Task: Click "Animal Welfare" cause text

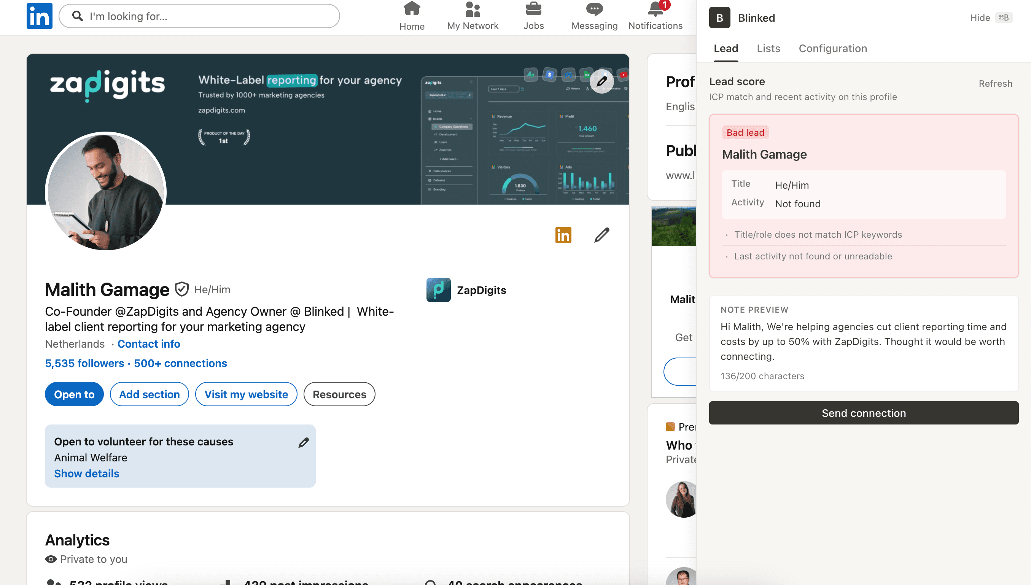Action: pos(91,458)
